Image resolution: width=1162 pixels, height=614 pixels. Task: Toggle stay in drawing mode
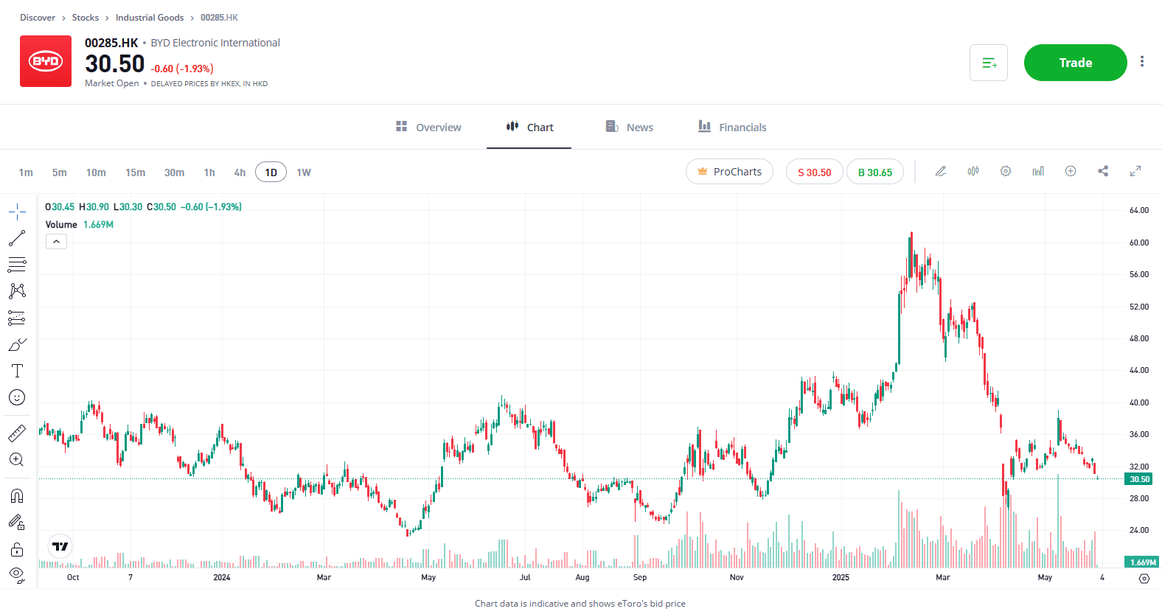click(17, 523)
